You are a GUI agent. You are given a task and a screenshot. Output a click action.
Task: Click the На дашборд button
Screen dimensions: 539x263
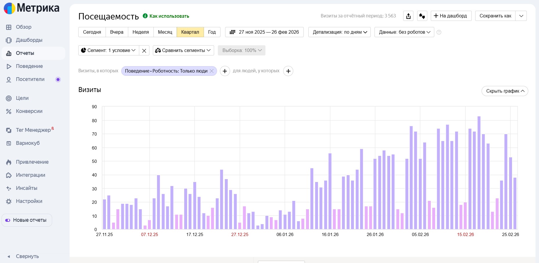(x=451, y=16)
